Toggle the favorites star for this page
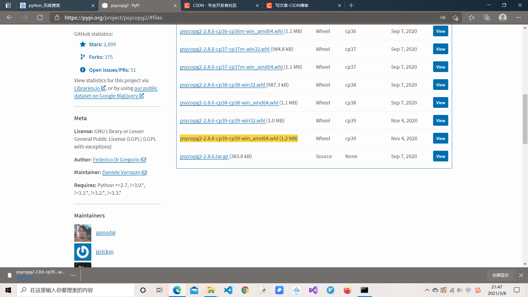Screen dimensions: 528x297 pyautogui.click(x=455, y=17)
